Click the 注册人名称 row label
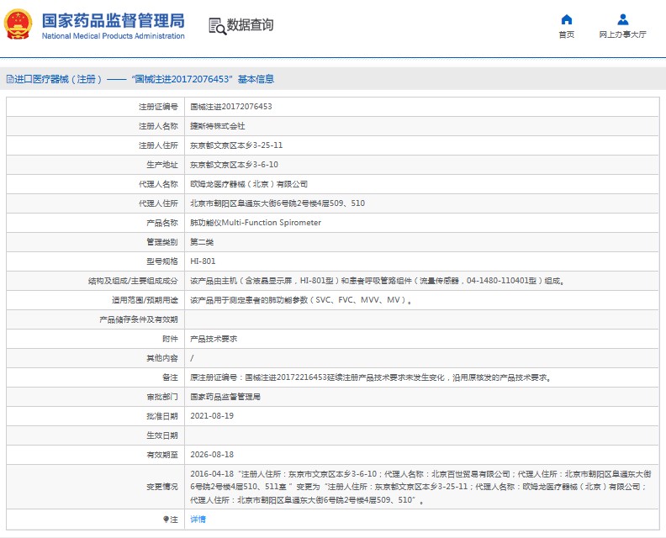 pos(158,126)
